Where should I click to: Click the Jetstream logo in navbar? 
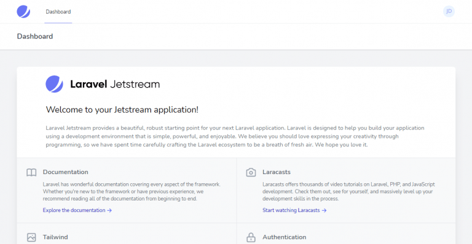tap(23, 12)
